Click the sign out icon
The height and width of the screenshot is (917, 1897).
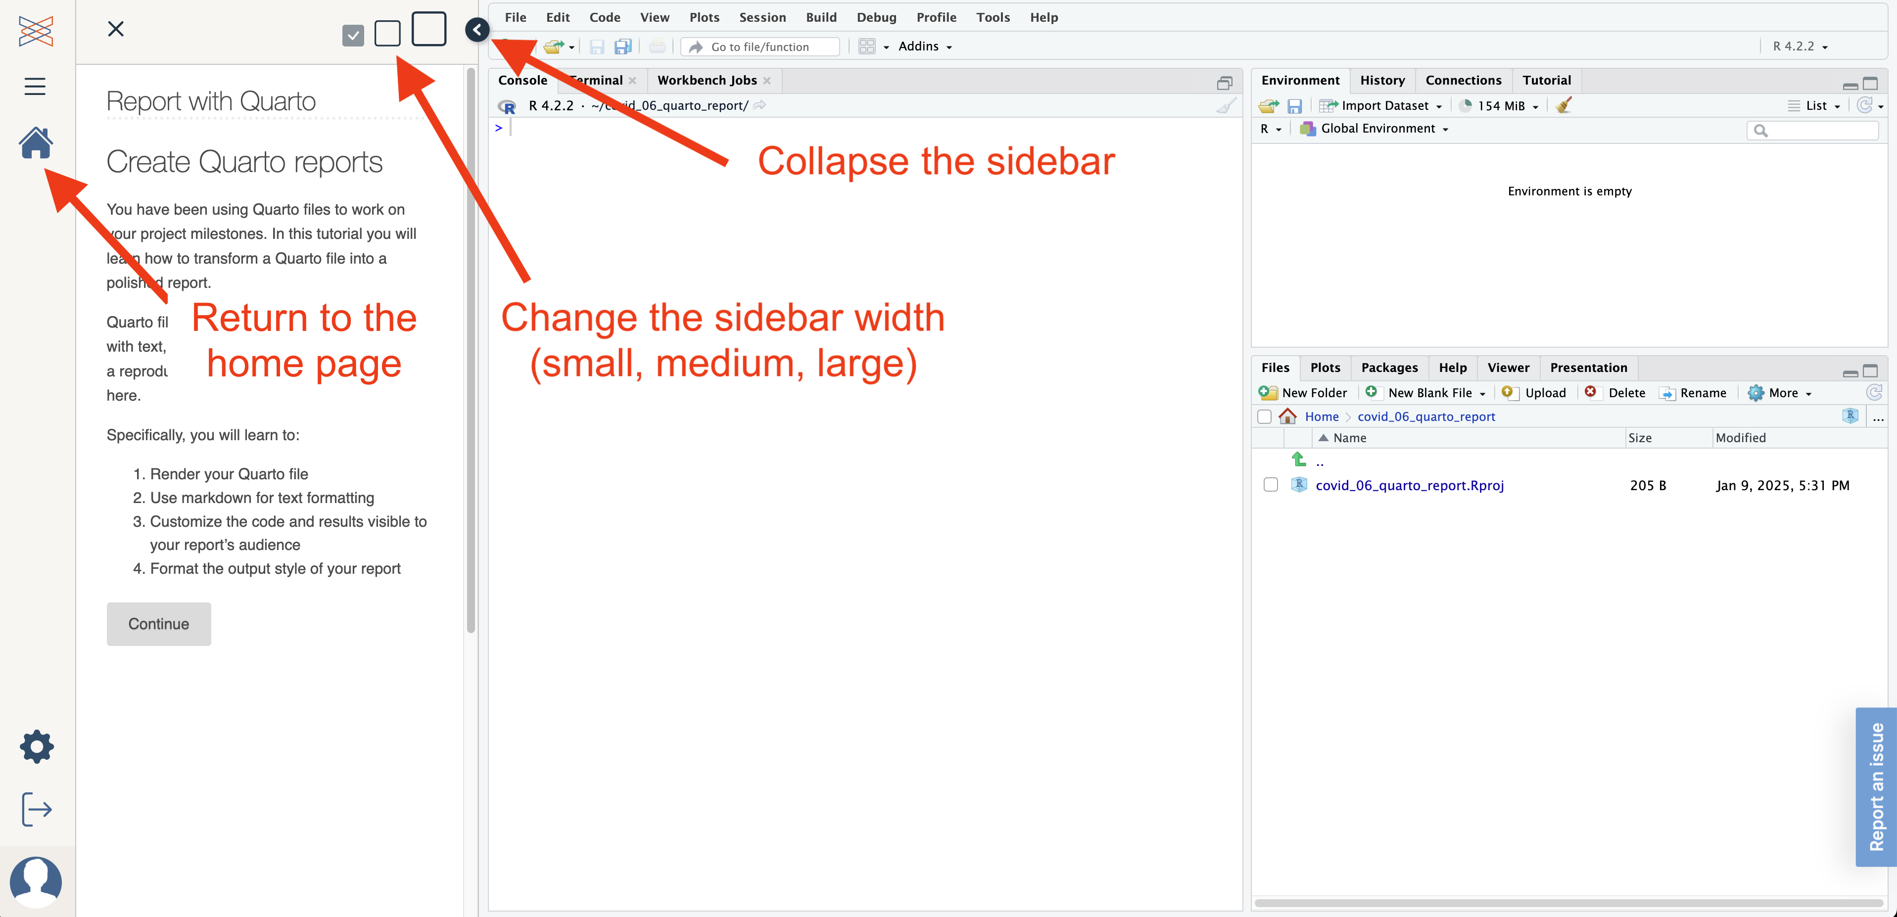36,809
